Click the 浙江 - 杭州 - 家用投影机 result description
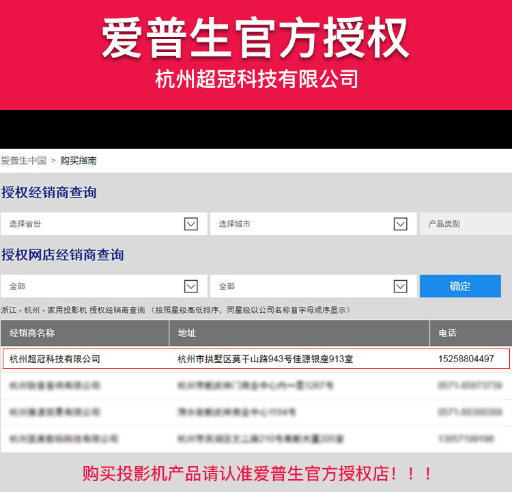The width and height of the screenshot is (512, 492). 175,310
